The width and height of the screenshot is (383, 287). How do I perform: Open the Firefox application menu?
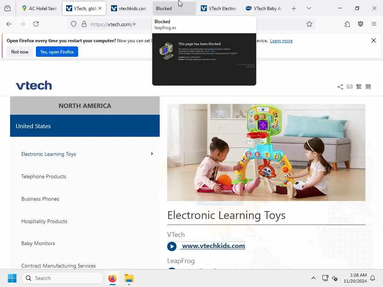click(374, 24)
